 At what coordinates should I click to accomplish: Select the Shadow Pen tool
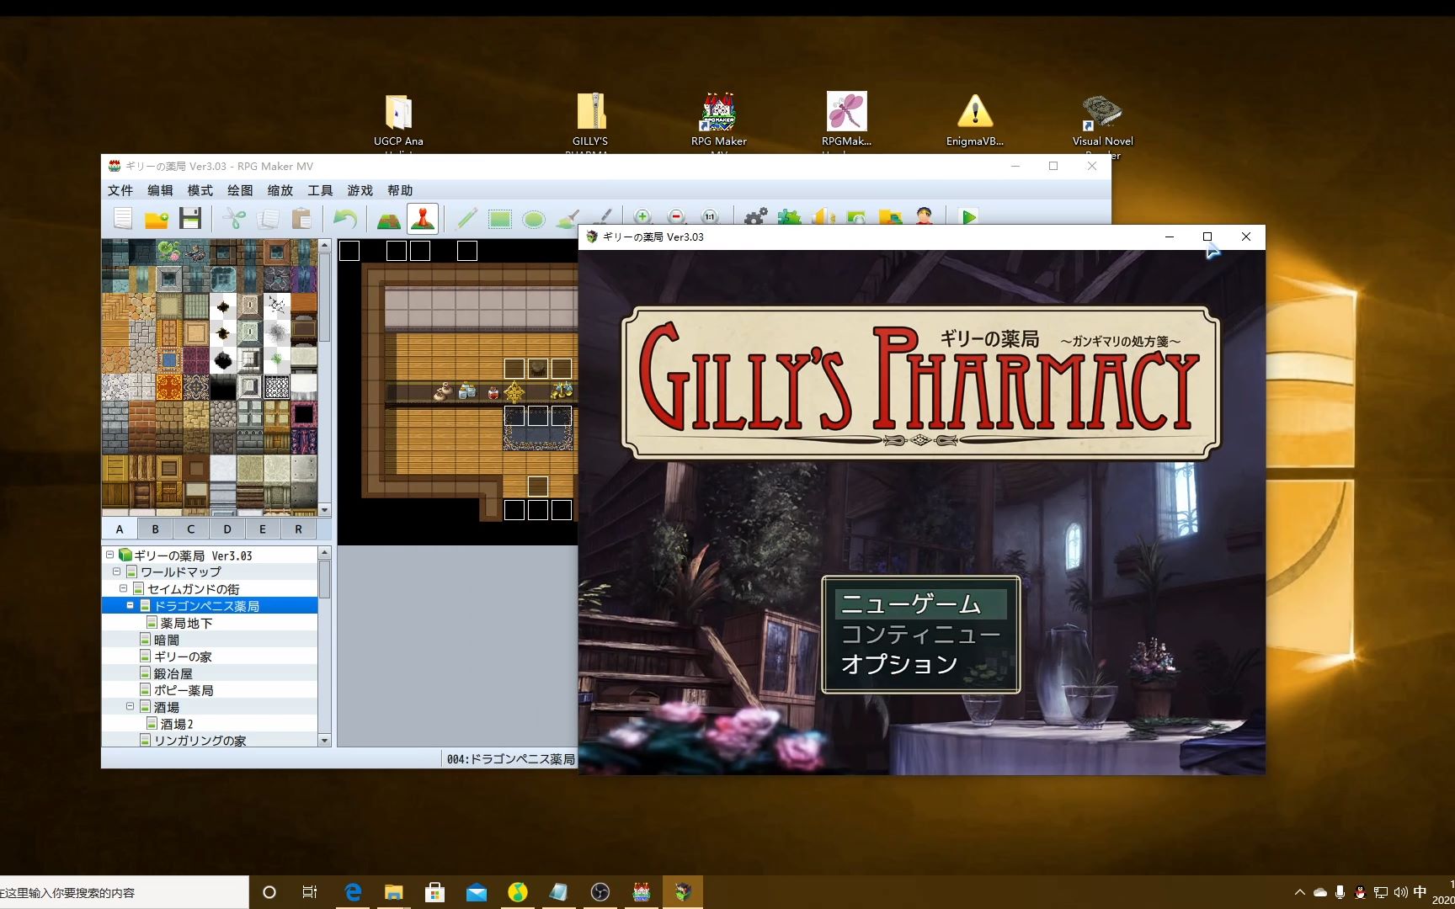601,218
